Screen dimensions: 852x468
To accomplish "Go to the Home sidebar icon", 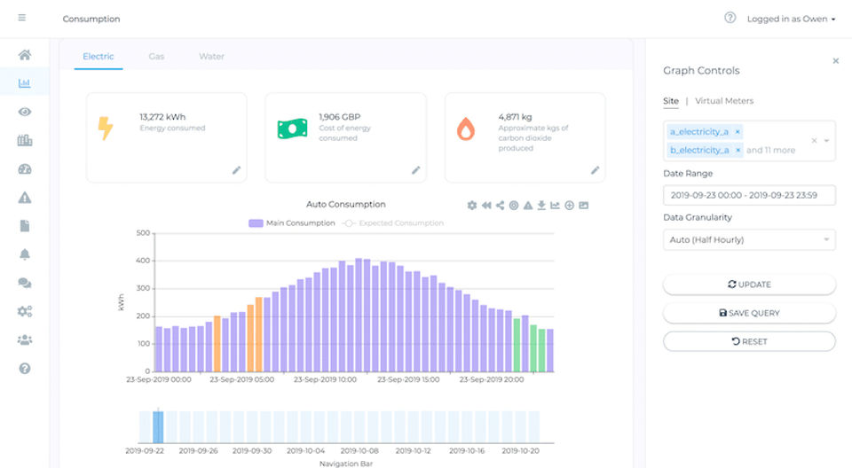I will (x=25, y=55).
